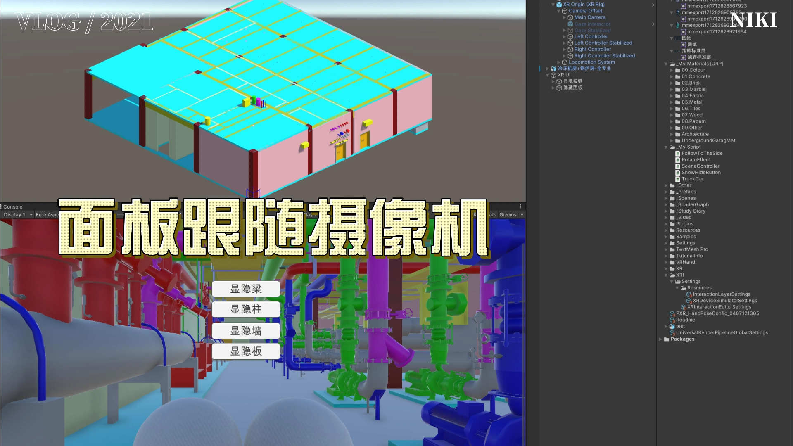Click the Locomotion System cube icon
Image resolution: width=793 pixels, height=446 pixels.
565,62
